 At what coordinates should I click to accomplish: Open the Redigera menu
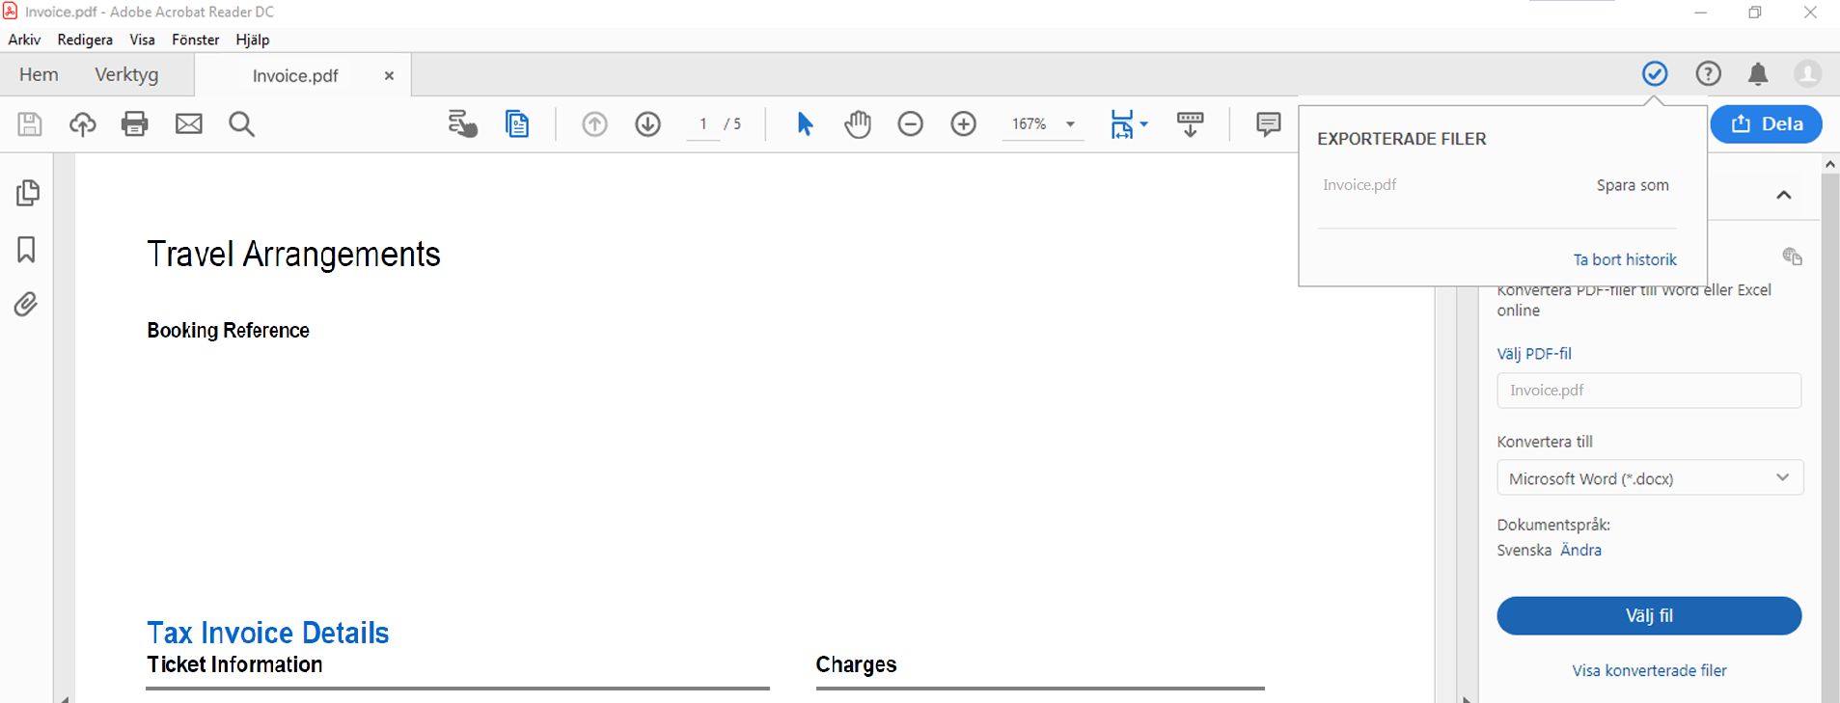pos(85,40)
